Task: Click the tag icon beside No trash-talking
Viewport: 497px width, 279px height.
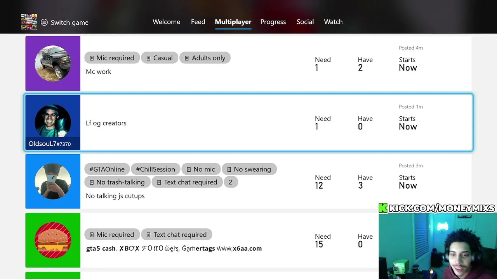Action: click(92, 182)
